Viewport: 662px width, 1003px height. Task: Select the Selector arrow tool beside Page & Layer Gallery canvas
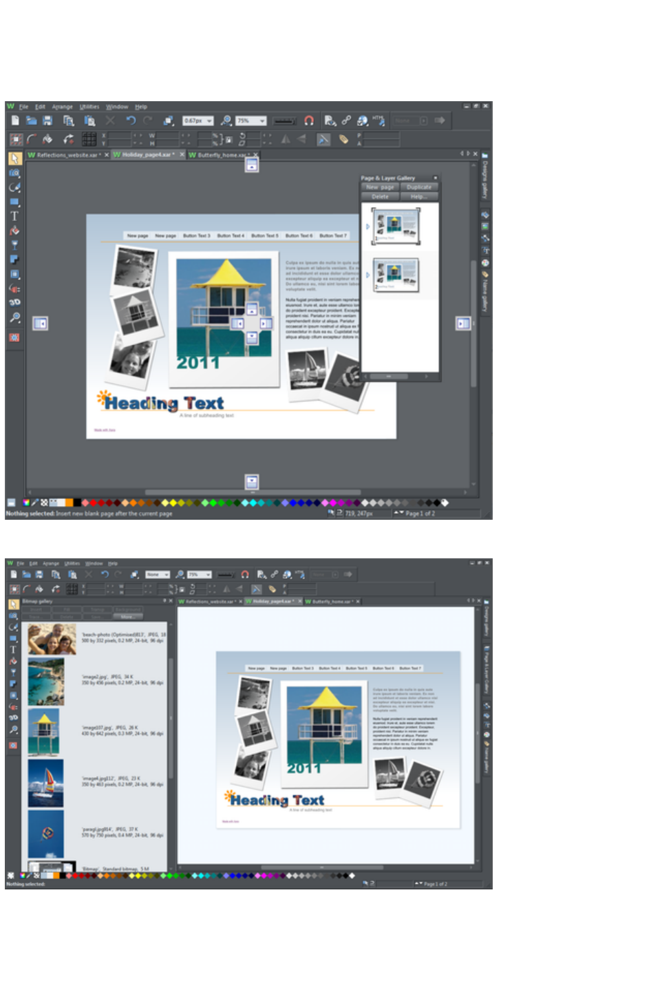14,158
